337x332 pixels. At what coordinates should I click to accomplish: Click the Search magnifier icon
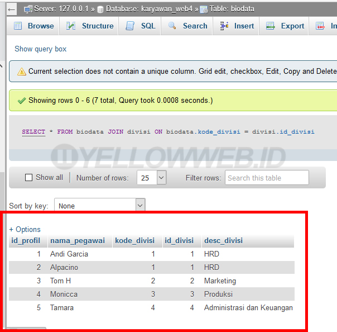[172, 26]
